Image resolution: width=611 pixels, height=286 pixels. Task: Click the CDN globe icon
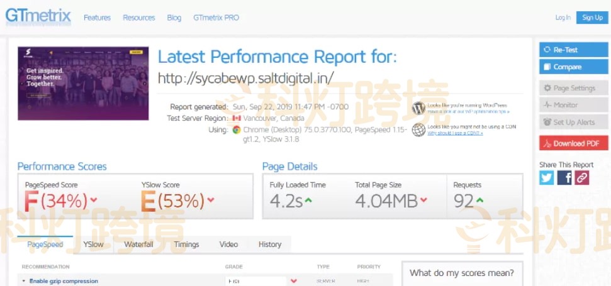coord(418,129)
